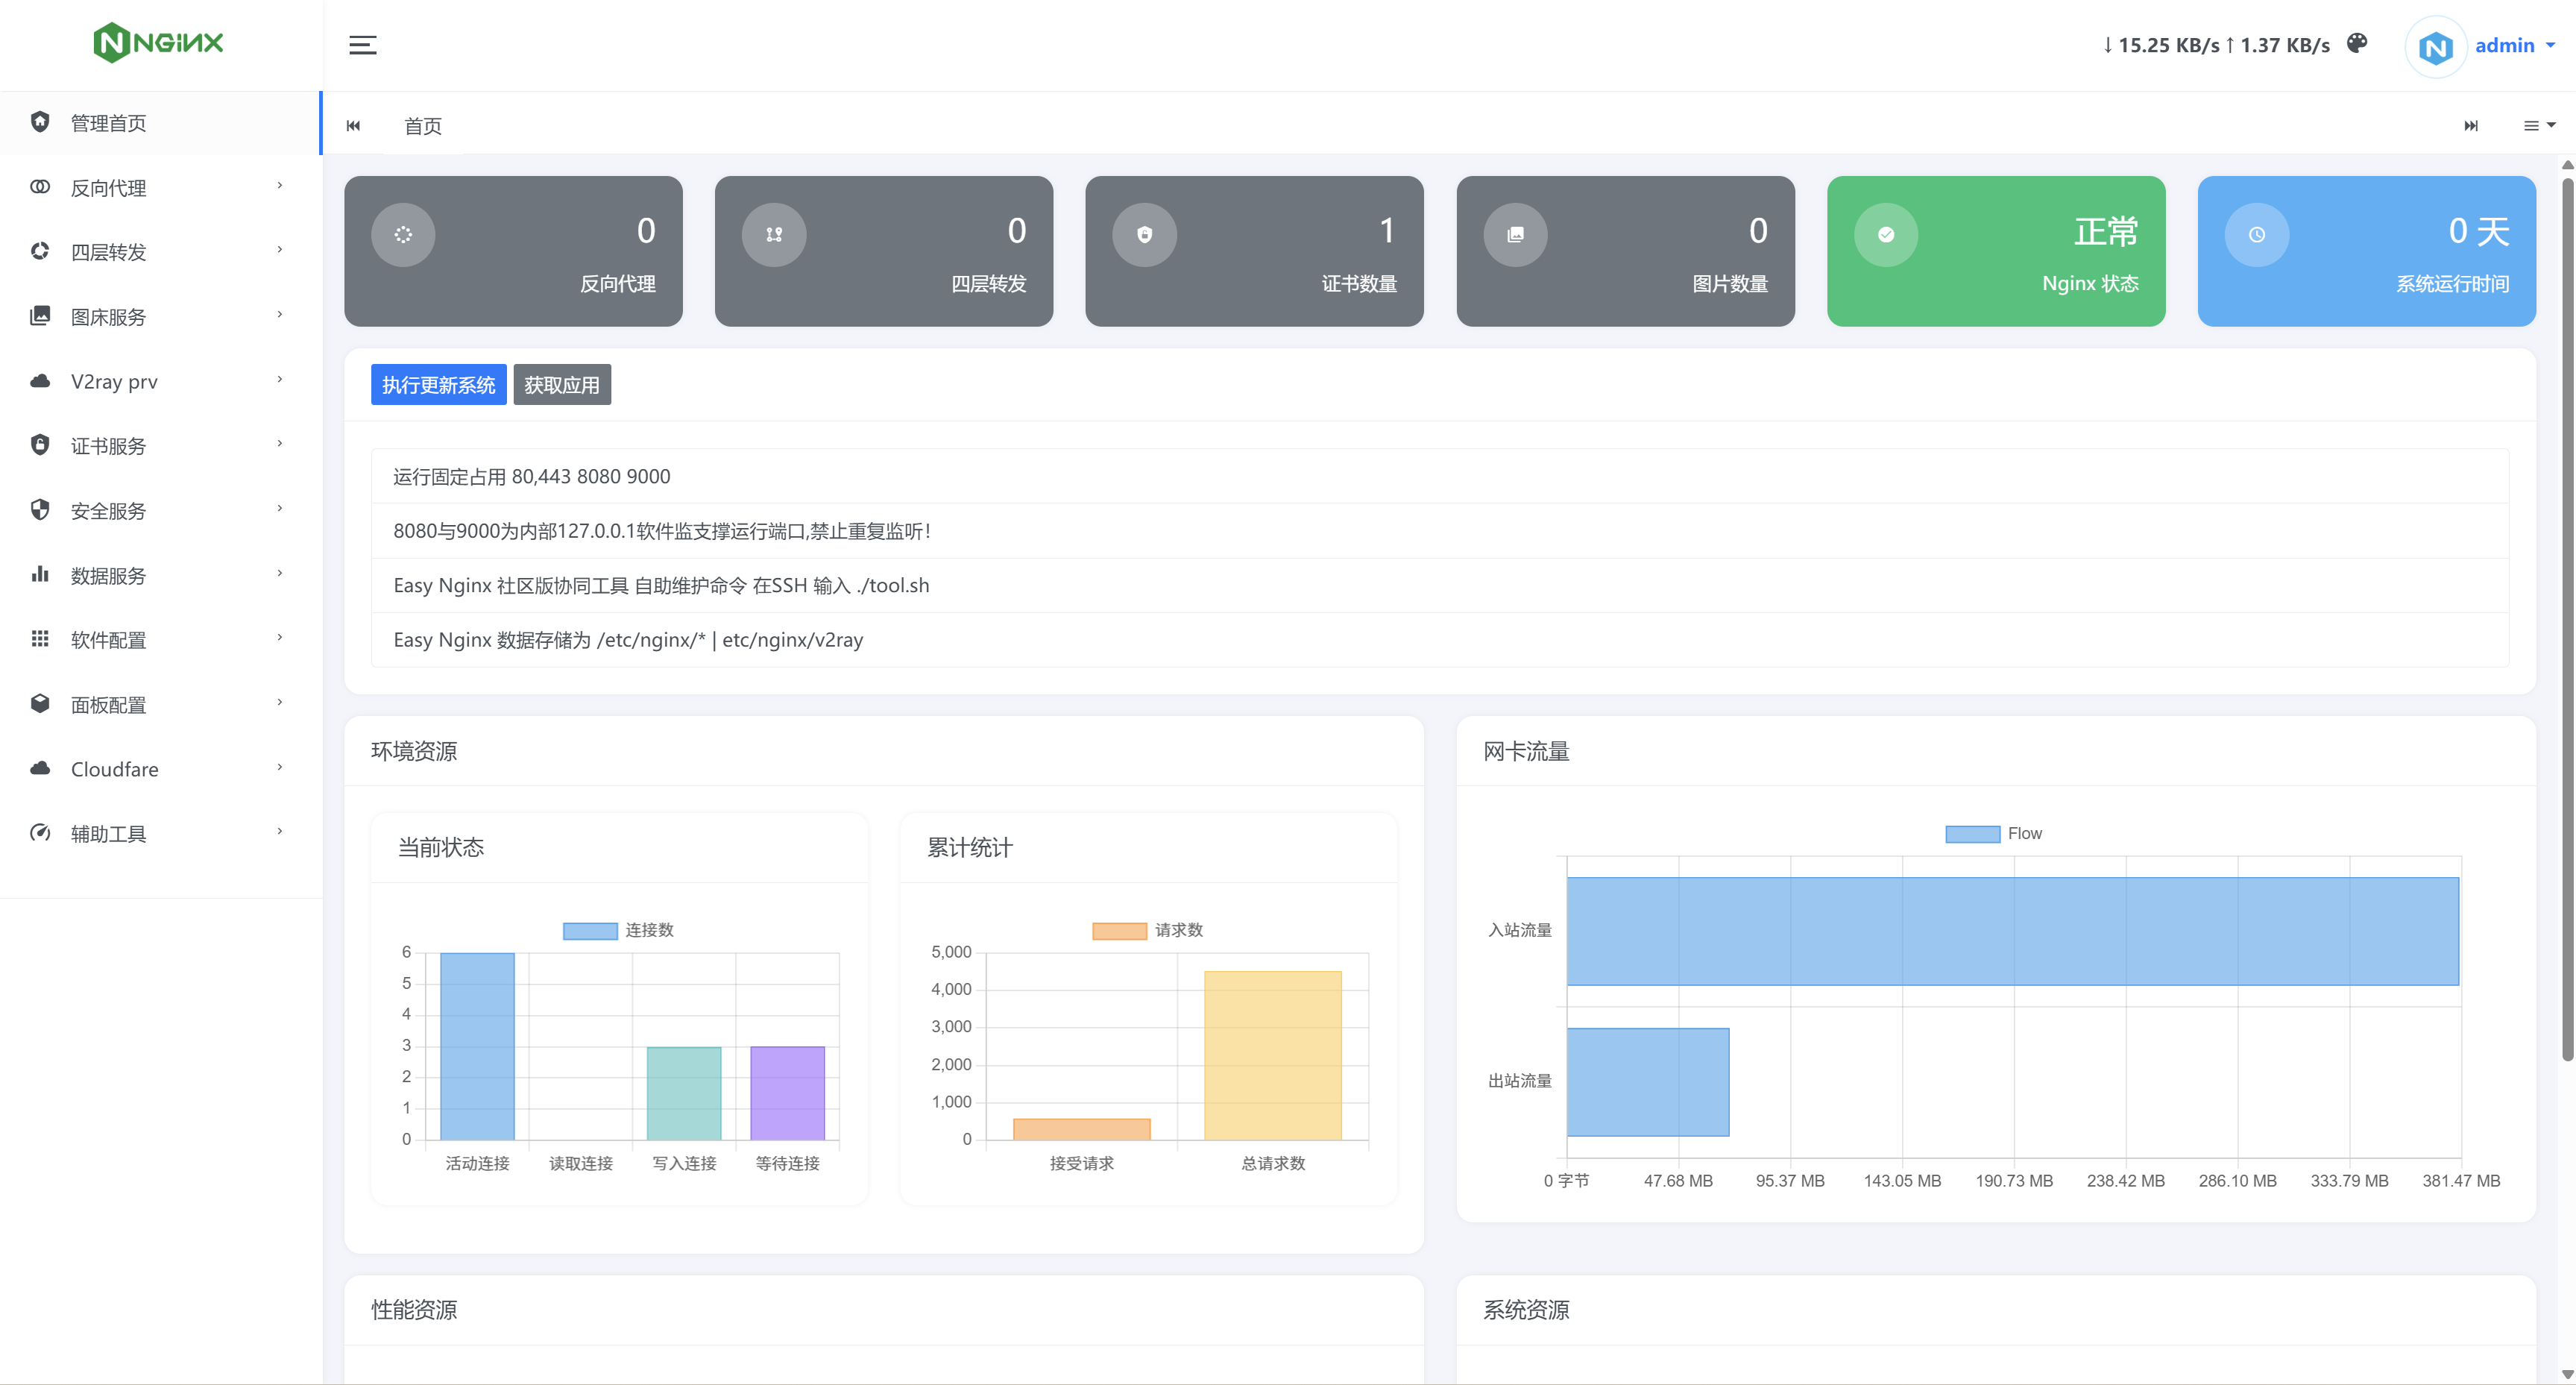2576x1385 pixels.
Task: Click the 反向代理 sidebar icon
Action: tap(40, 187)
